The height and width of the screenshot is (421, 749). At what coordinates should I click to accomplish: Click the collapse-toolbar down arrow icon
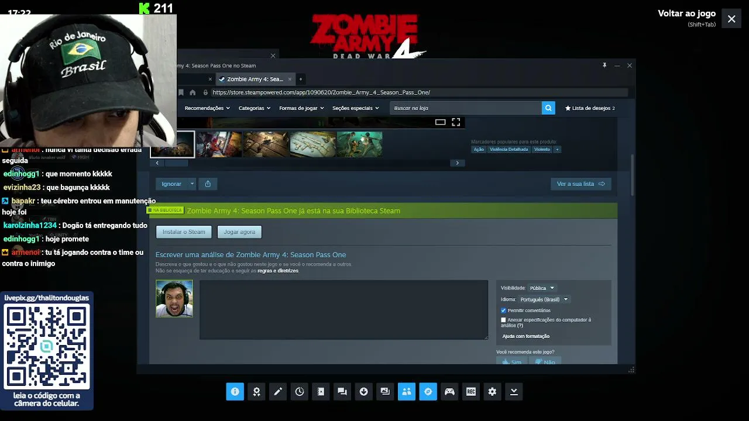click(514, 392)
